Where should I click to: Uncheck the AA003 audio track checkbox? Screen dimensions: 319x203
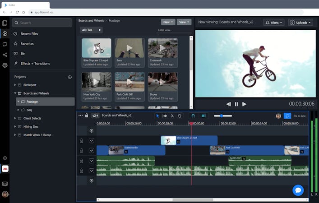pyautogui.click(x=92, y=161)
